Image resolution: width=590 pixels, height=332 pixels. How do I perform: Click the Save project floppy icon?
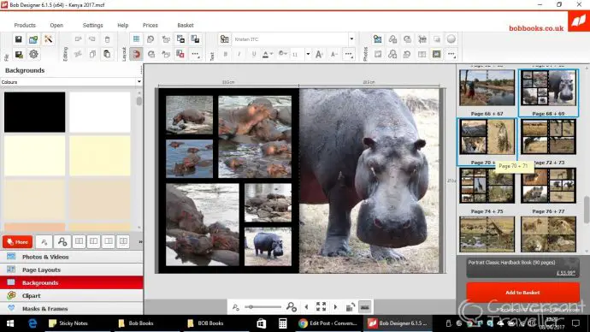19,39
